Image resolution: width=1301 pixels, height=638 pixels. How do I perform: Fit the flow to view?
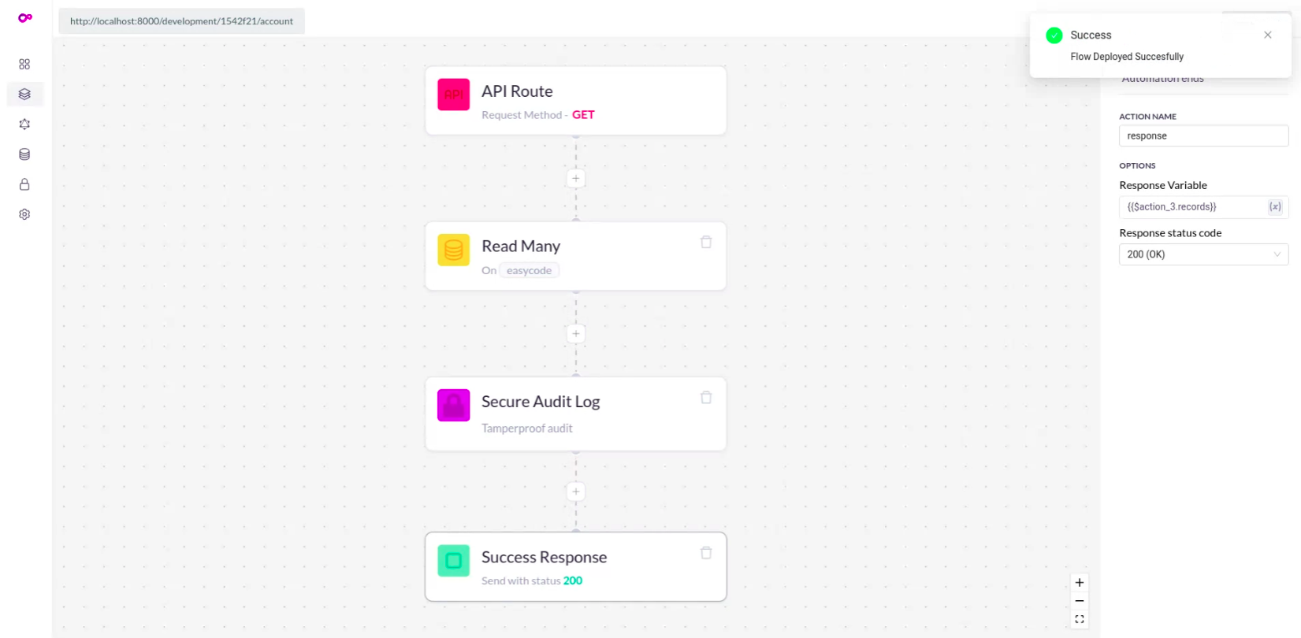(1080, 619)
